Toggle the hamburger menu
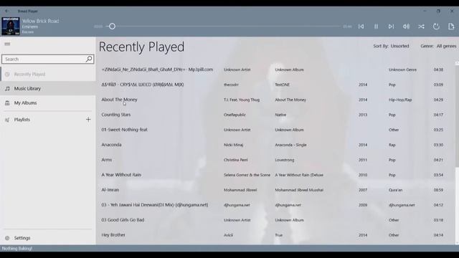The width and height of the screenshot is (459, 258). click(x=7, y=44)
